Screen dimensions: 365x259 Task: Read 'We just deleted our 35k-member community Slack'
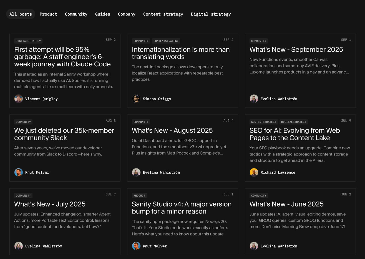[64, 134]
